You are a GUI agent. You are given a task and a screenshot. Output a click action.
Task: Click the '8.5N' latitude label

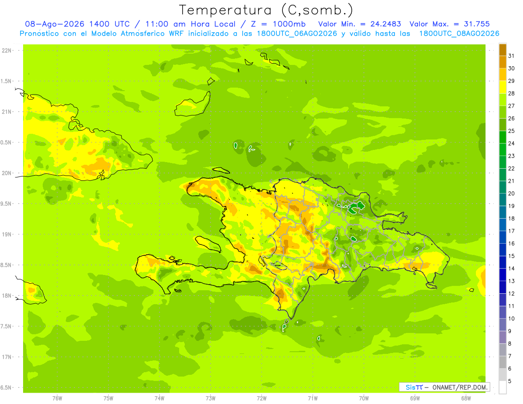[x=7, y=265]
